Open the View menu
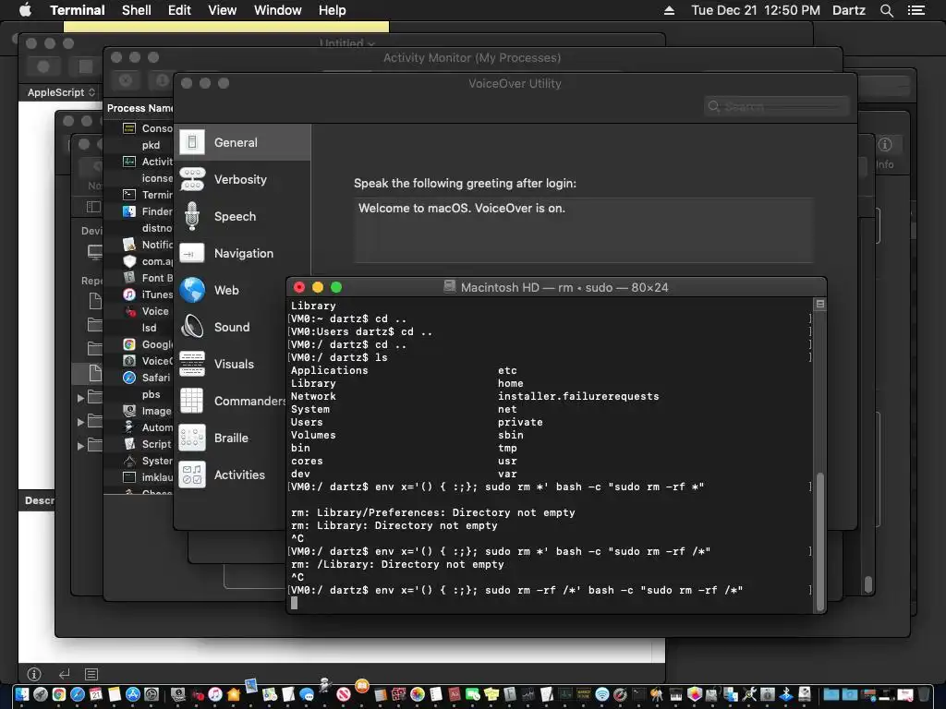Image resolution: width=946 pixels, height=709 pixels. point(222,10)
